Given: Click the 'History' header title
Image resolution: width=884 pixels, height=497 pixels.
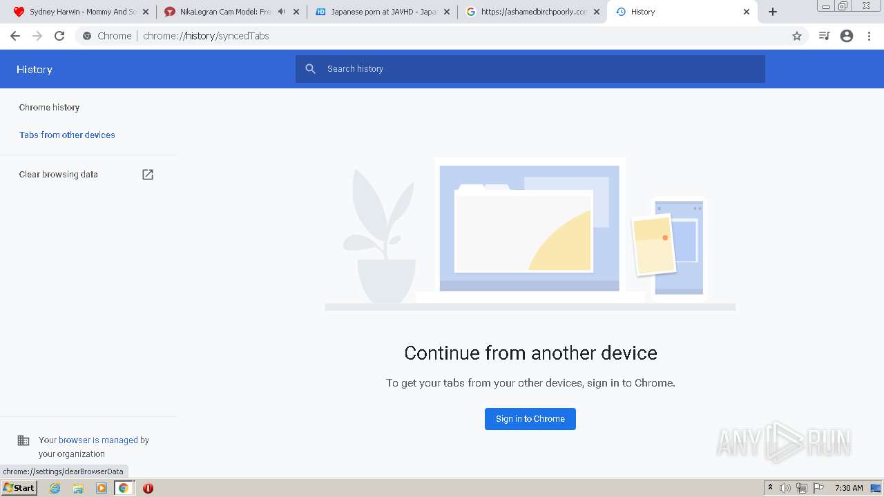Looking at the screenshot, I should tap(35, 70).
